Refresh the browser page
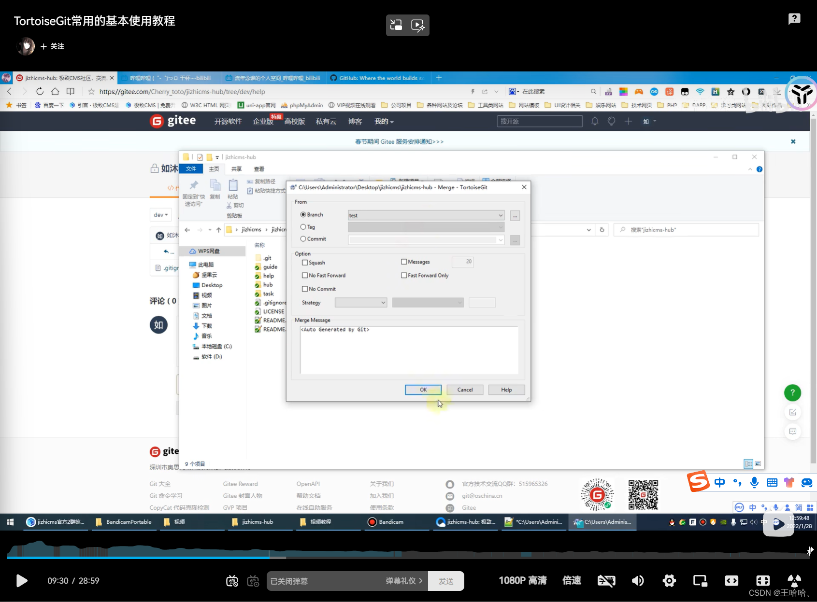817x602 pixels. pyautogui.click(x=40, y=91)
